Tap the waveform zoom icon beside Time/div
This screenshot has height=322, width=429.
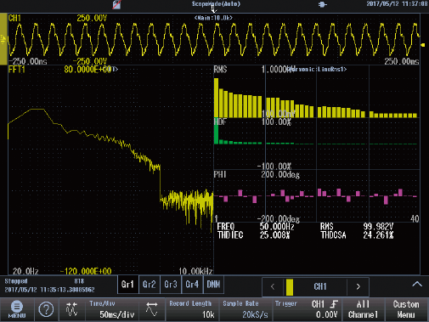pos(71,309)
